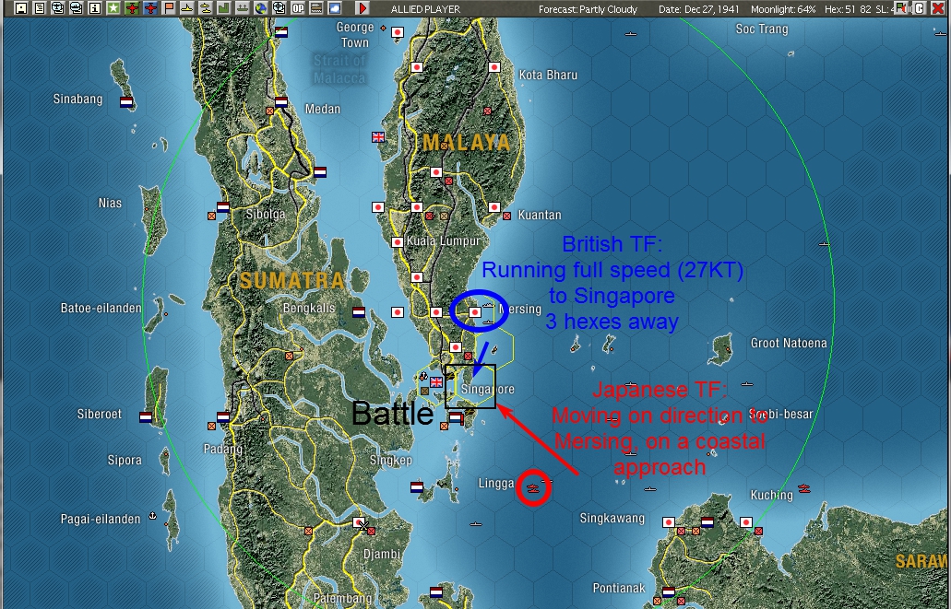Viewport: 951px width, 609px height.
Task: Select the Japanese base flag at Kuala Lumpur
Action: [398, 242]
